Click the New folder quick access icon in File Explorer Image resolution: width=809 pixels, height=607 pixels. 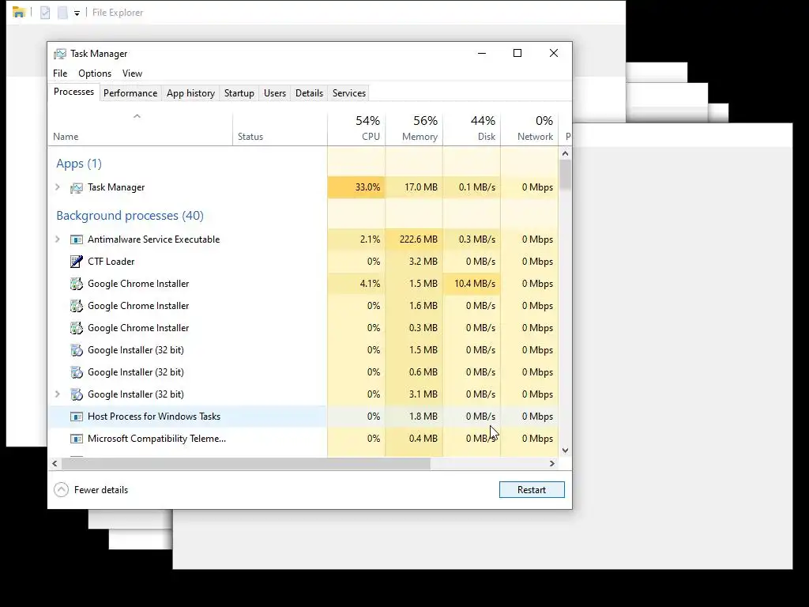tap(62, 13)
